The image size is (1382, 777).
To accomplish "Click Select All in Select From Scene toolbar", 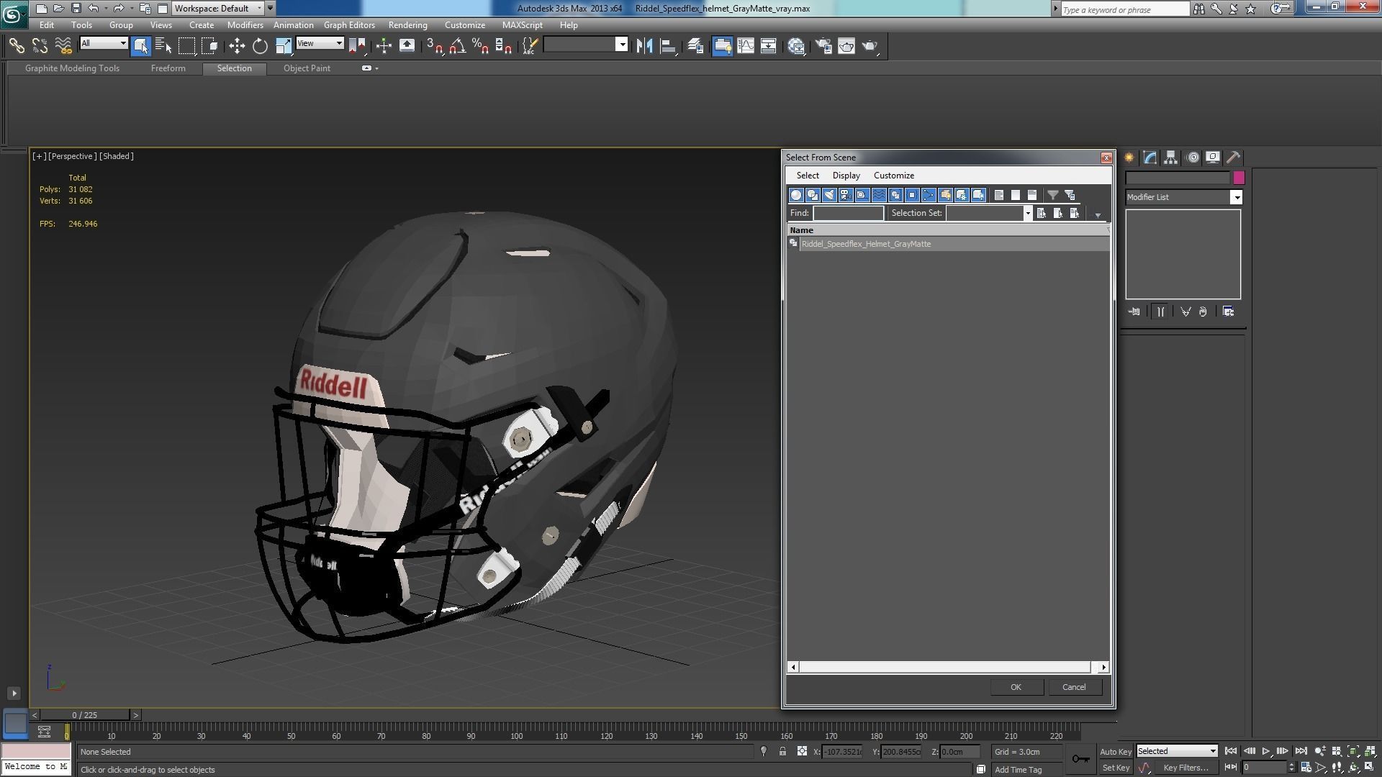I will pyautogui.click(x=999, y=195).
